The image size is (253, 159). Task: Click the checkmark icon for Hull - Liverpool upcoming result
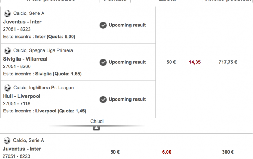point(103,100)
